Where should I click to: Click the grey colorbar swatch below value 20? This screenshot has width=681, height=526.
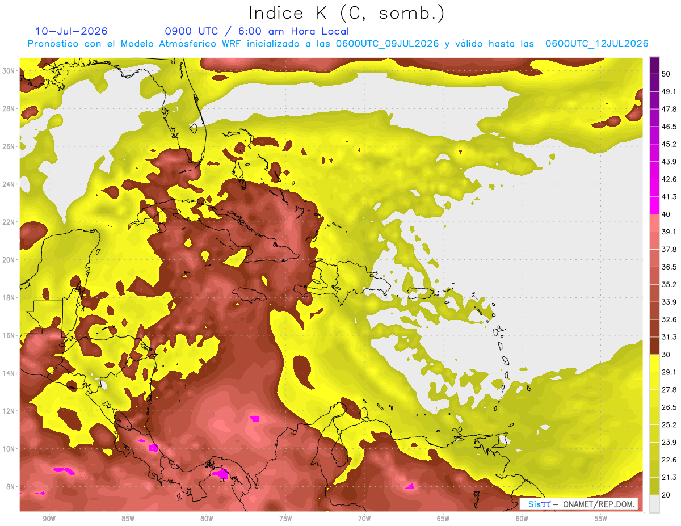click(654, 503)
